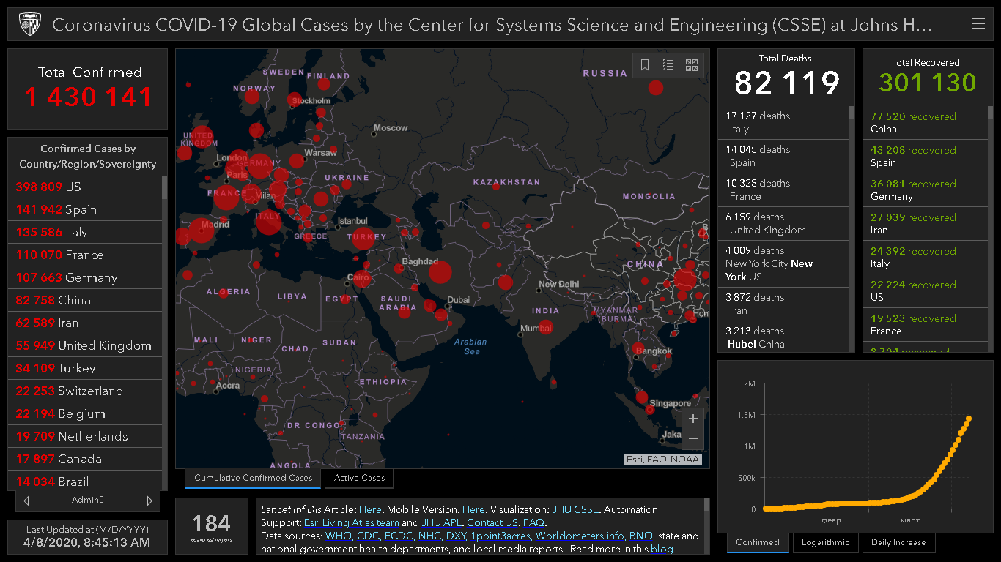This screenshot has height=562, width=1001.
Task: Click the Esri Living Atlas team link
Action: (352, 522)
